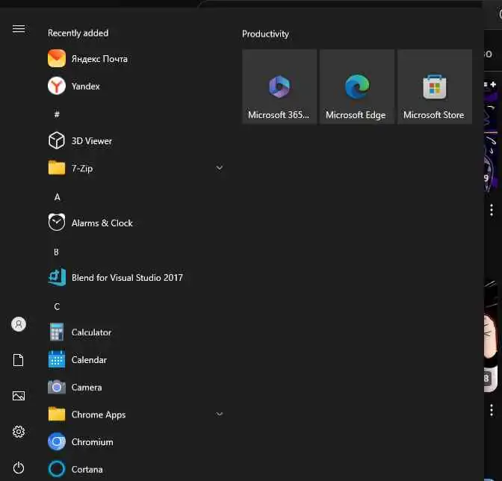Click the 7-Zip folder icon
The width and height of the screenshot is (502, 481).
pos(57,168)
